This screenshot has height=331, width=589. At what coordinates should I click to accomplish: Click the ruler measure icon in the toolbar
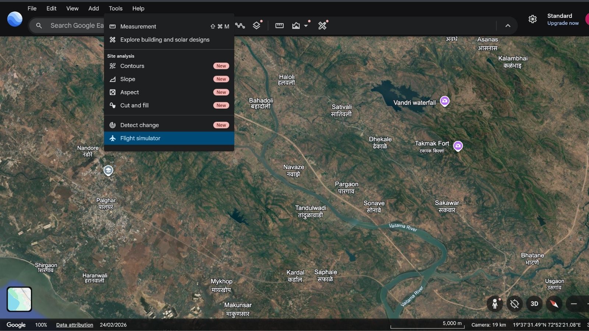[279, 25]
